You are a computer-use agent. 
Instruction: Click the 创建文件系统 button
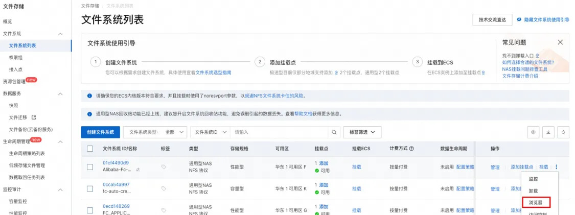click(101, 132)
